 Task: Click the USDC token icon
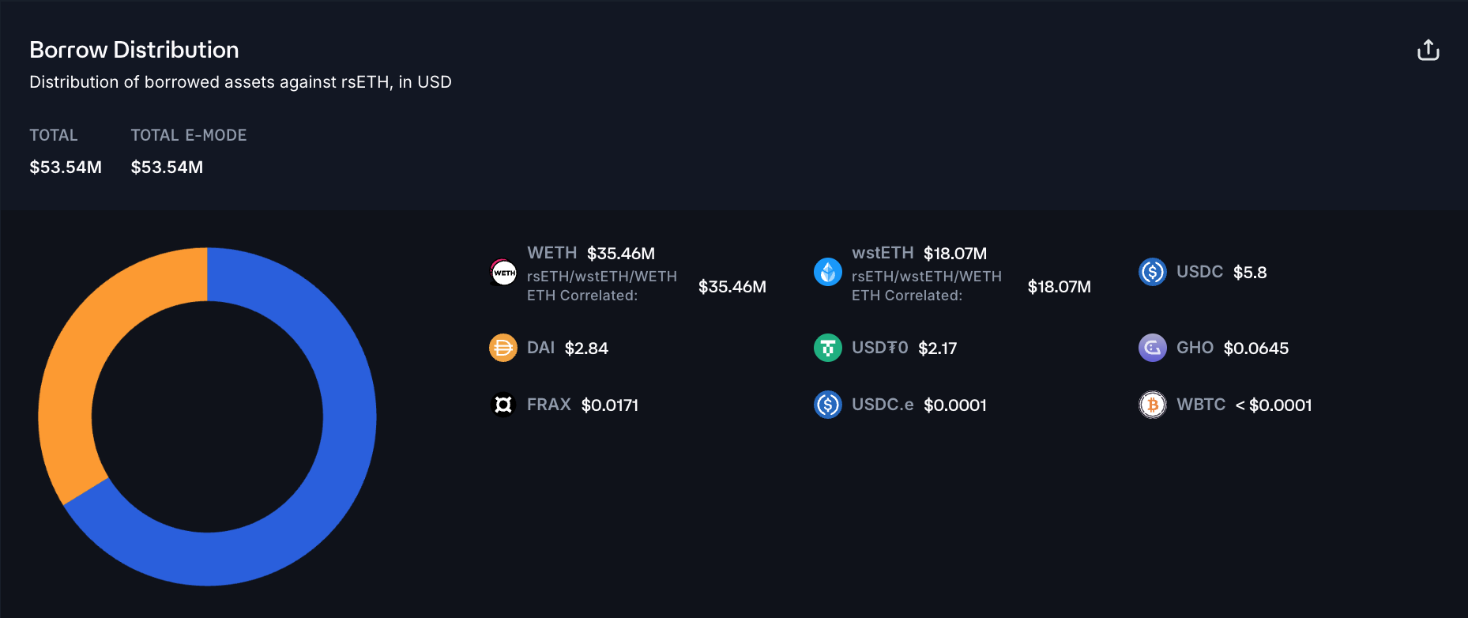(1153, 273)
